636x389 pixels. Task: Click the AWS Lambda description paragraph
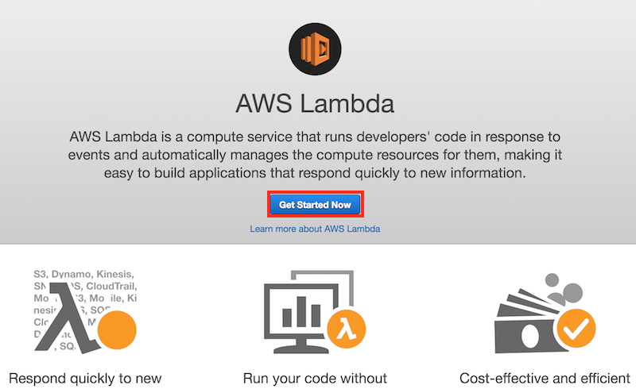coord(315,155)
